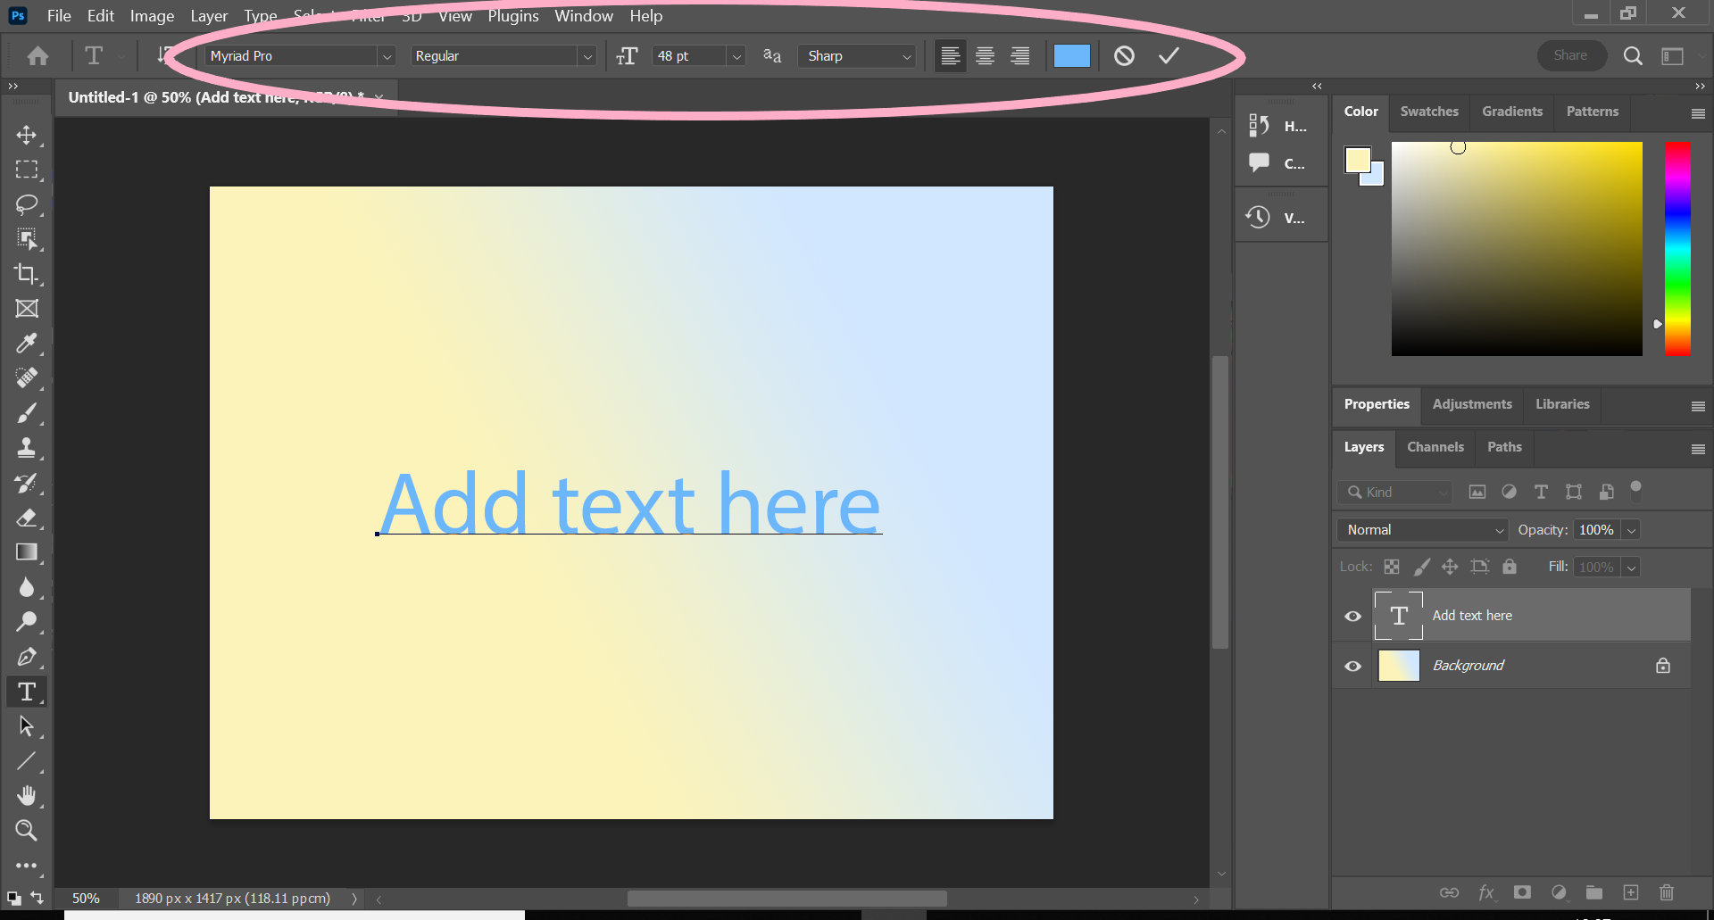Select the Lasso tool
Viewport: 1714px width, 920px height.
click(x=27, y=204)
